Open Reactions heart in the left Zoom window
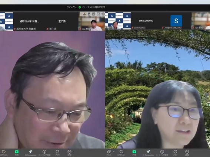Viewport: 210px width, 157px height. (x=4, y=153)
